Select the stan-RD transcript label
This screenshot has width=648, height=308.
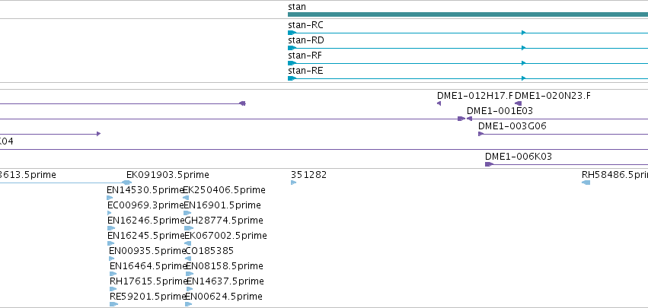(305, 40)
